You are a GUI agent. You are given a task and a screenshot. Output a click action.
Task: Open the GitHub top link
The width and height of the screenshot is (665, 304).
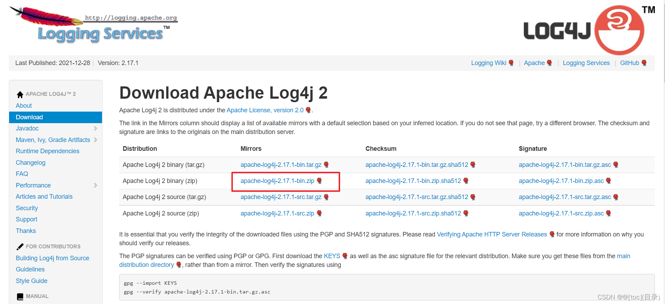pyautogui.click(x=629, y=63)
